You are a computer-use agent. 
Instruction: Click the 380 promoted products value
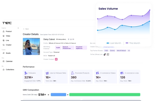point(74,77)
